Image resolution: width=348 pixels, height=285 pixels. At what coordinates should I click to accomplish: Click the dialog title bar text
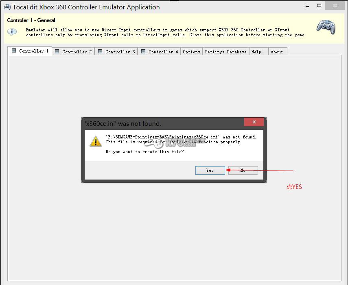pos(123,123)
